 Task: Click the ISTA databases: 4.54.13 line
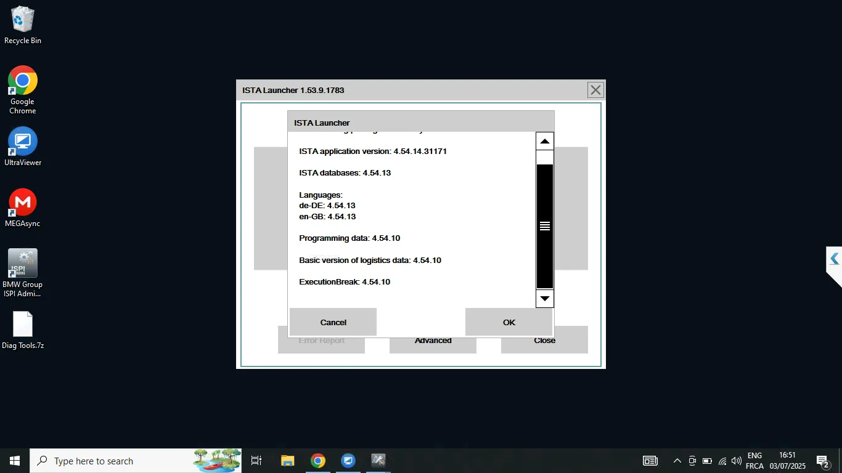(345, 173)
